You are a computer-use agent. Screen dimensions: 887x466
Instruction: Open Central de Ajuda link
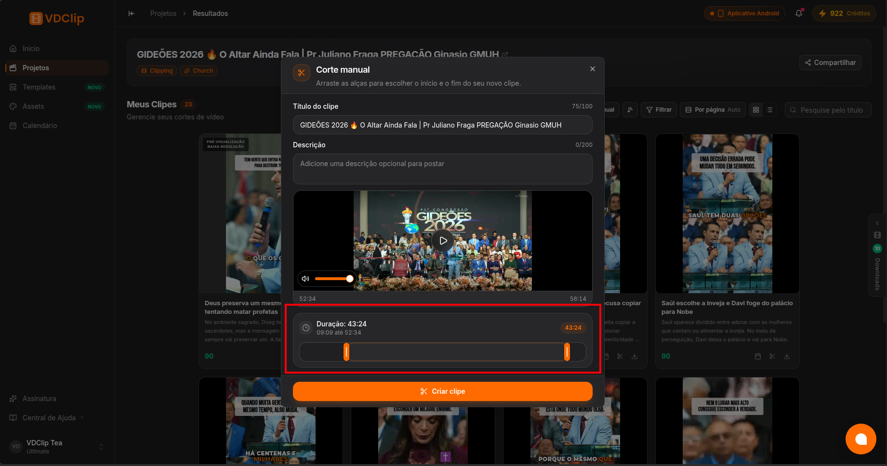57,418
